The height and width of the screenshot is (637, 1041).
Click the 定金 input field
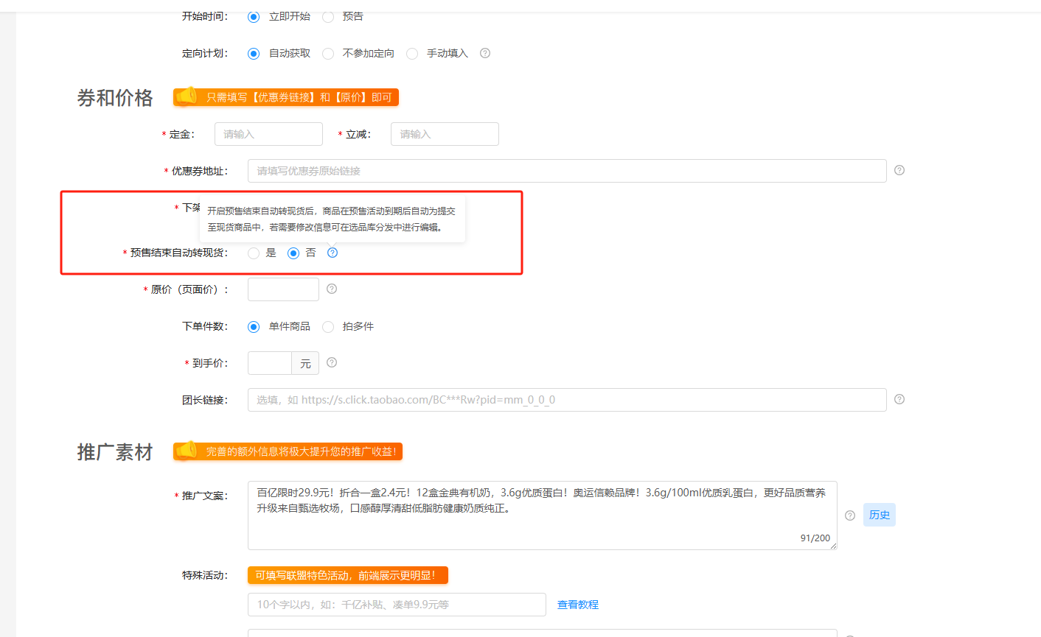[268, 134]
